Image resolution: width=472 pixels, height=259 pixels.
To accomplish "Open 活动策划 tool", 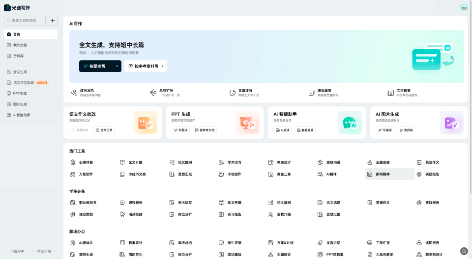I will [82, 214].
